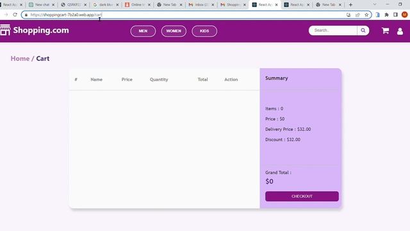
Task: Click the 'Items : 0' text
Action: pos(274,108)
